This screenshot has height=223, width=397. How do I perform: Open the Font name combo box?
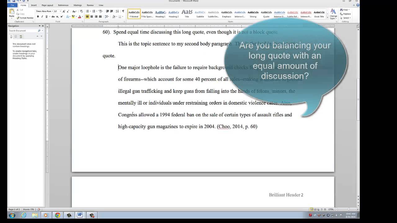[44, 11]
